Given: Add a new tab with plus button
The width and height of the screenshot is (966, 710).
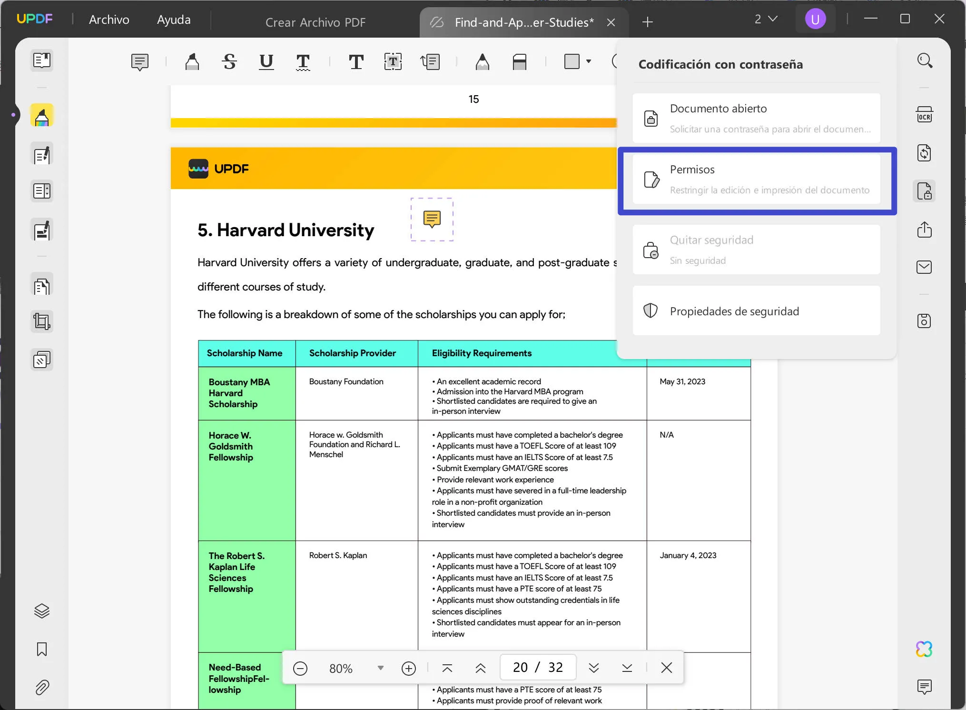Looking at the screenshot, I should click(648, 22).
